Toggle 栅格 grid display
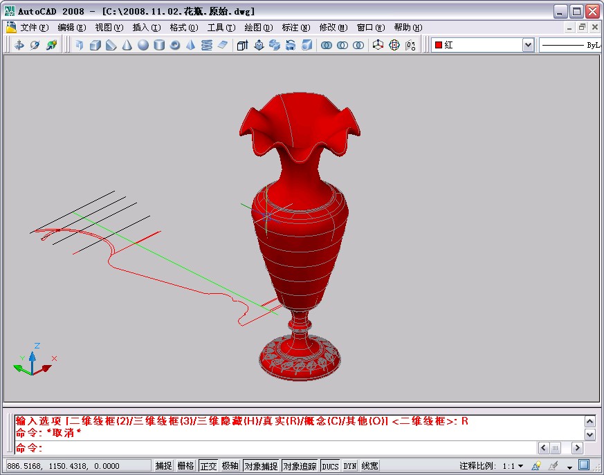 (x=185, y=466)
